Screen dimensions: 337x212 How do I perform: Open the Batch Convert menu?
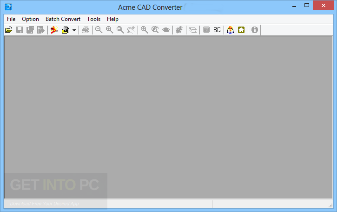(x=63, y=19)
